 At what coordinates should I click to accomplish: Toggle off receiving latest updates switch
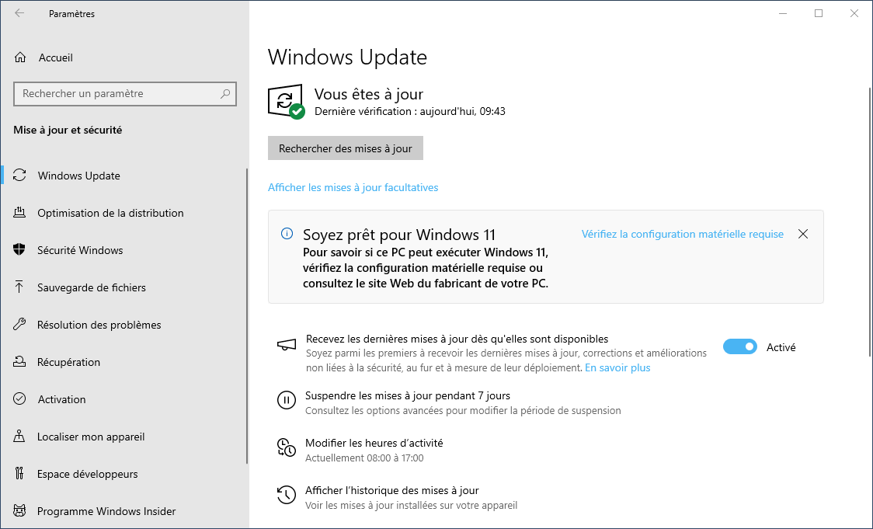740,347
